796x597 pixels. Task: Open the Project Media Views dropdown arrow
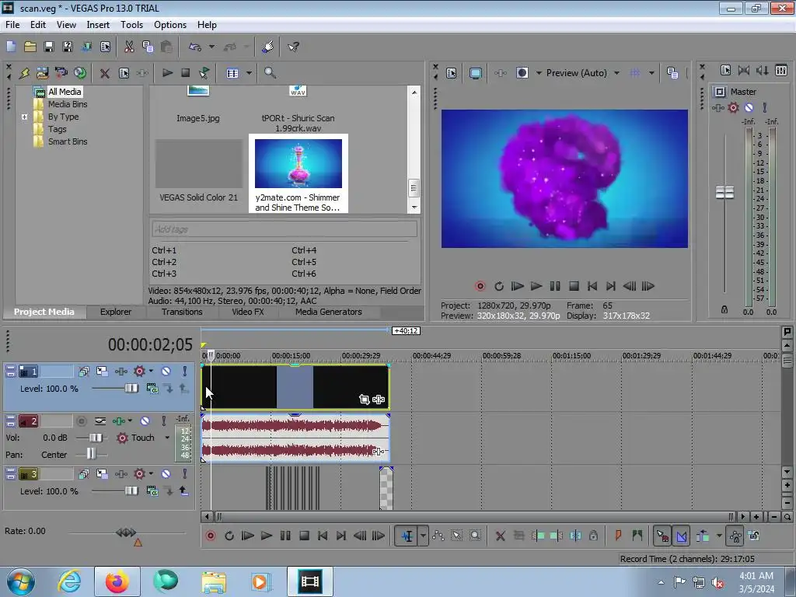click(x=249, y=73)
